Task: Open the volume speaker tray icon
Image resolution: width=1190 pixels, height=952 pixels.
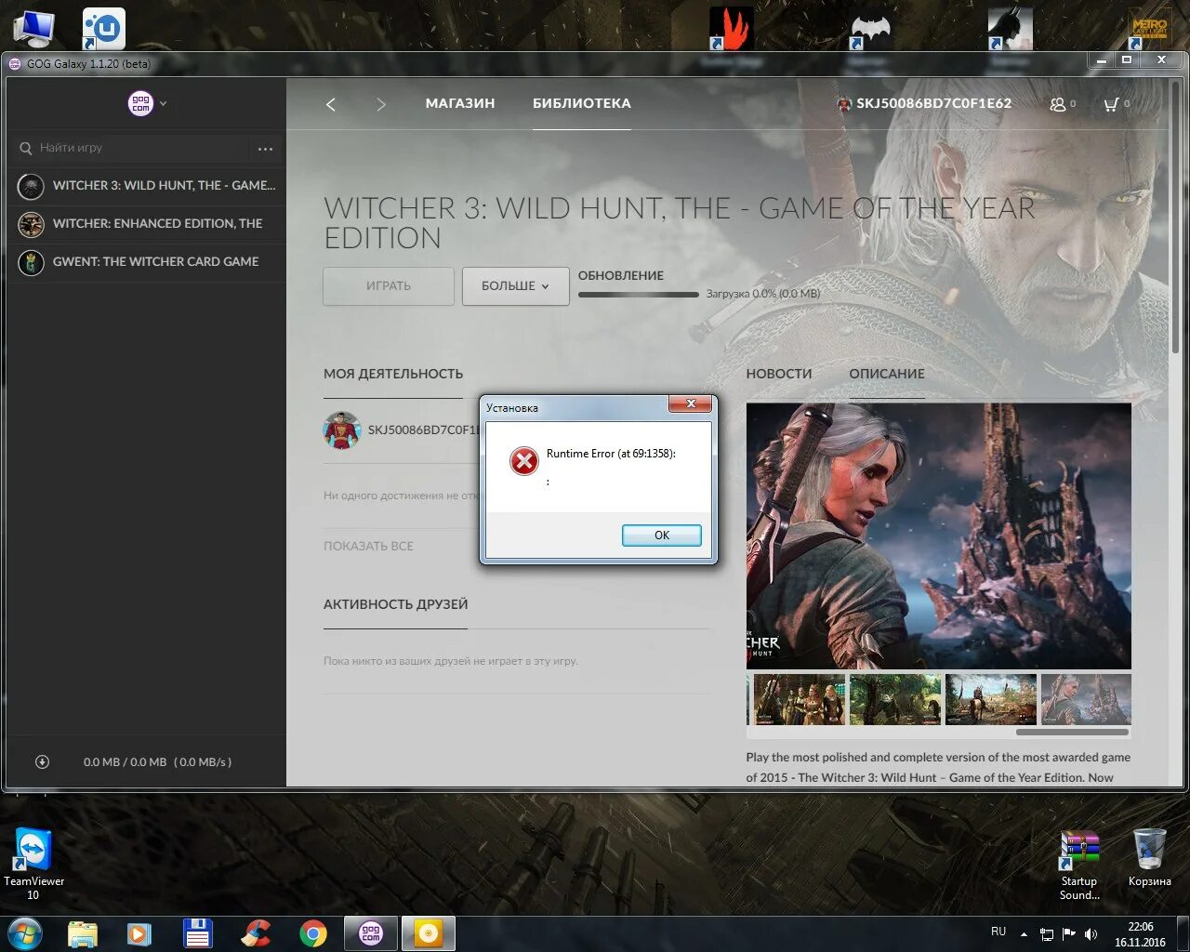Action: [x=1091, y=934]
